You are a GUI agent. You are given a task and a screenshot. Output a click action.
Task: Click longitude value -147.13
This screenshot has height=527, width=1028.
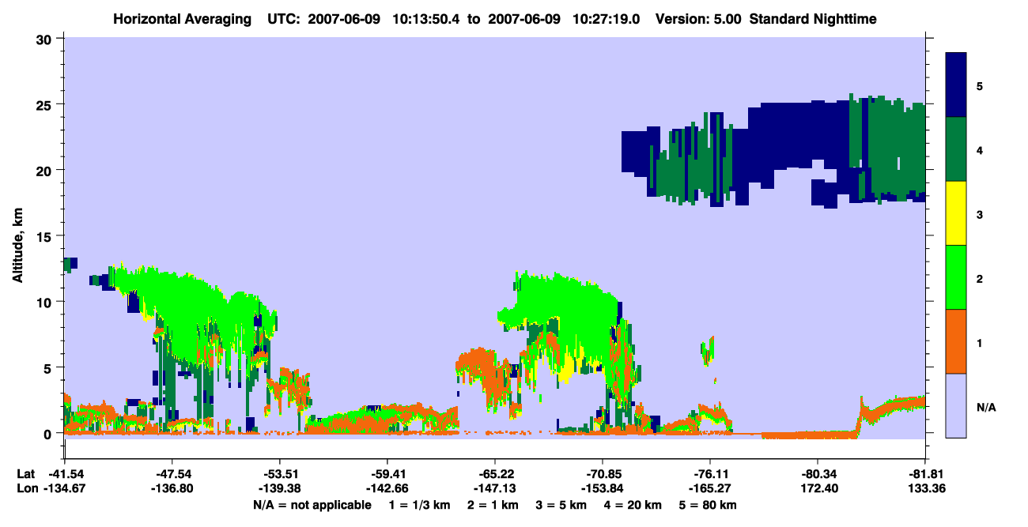(x=494, y=489)
